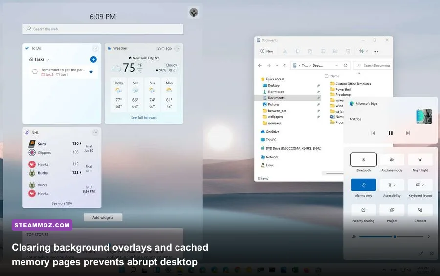The image size is (440, 276).
Task: Click the taskbar search magnifier icon
Action: tap(133, 270)
